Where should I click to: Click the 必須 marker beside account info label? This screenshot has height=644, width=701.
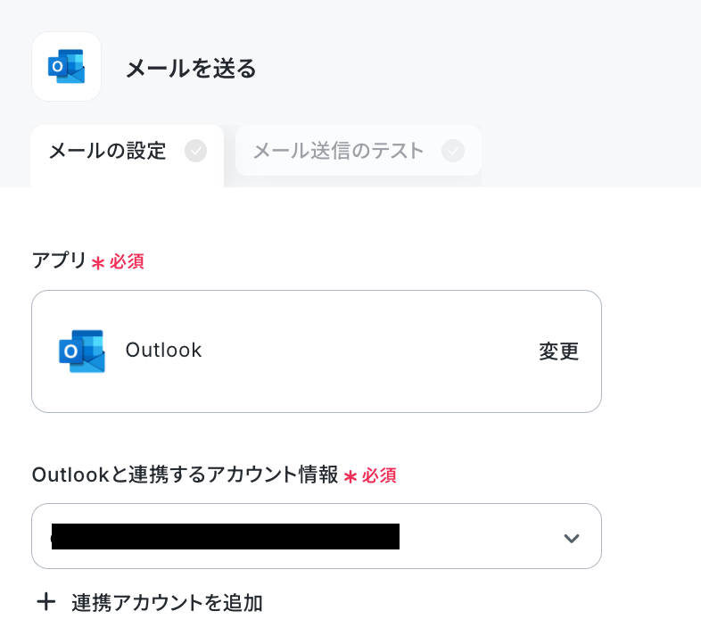click(379, 475)
